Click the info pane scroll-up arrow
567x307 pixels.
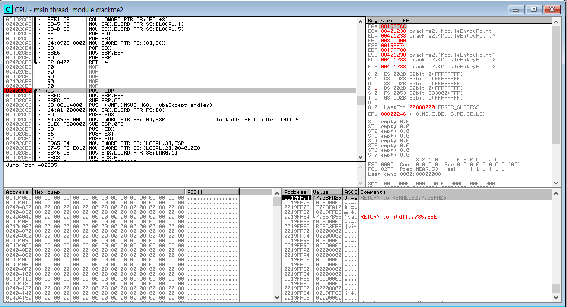360,167
